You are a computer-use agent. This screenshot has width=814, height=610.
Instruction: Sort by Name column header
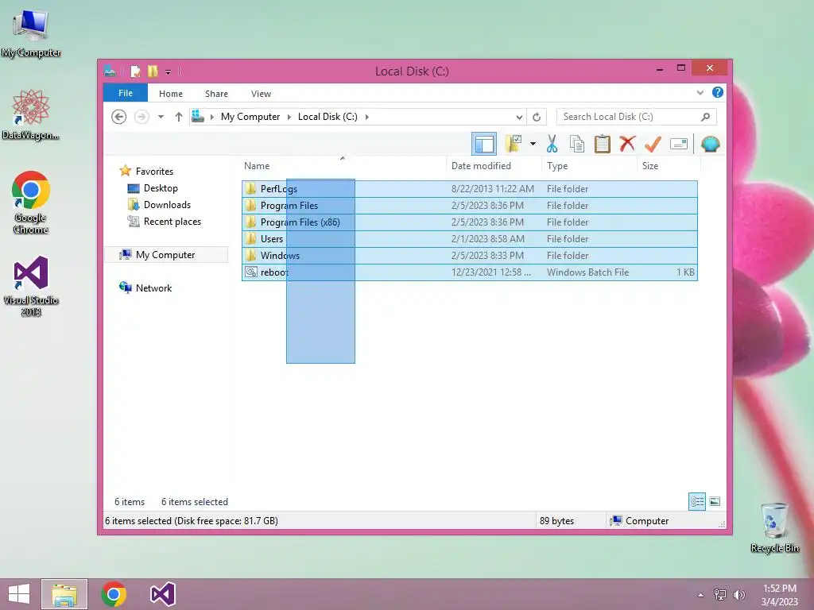coord(343,166)
